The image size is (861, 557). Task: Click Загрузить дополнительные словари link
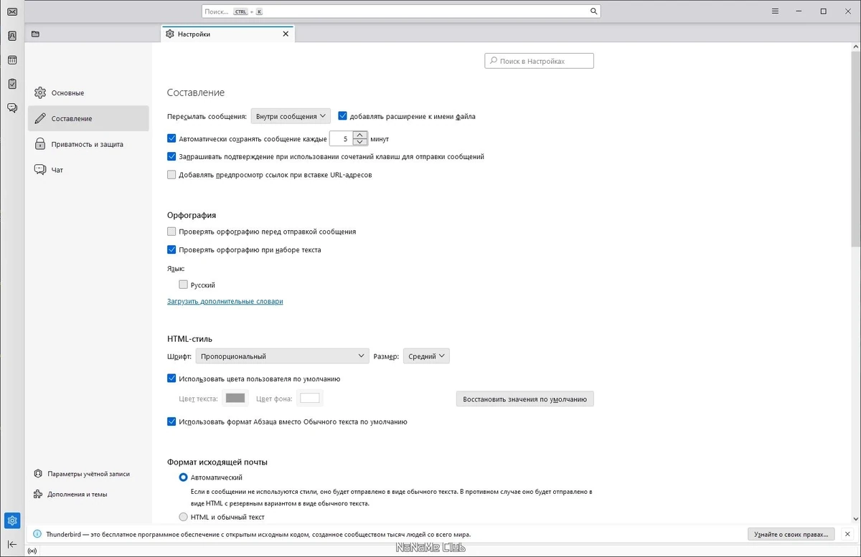click(x=225, y=301)
